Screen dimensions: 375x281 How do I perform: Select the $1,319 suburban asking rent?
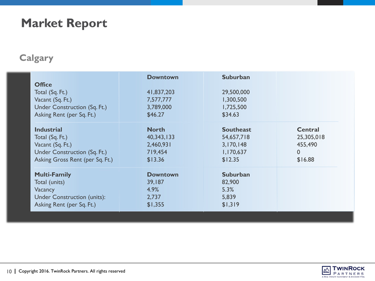click(230, 204)
